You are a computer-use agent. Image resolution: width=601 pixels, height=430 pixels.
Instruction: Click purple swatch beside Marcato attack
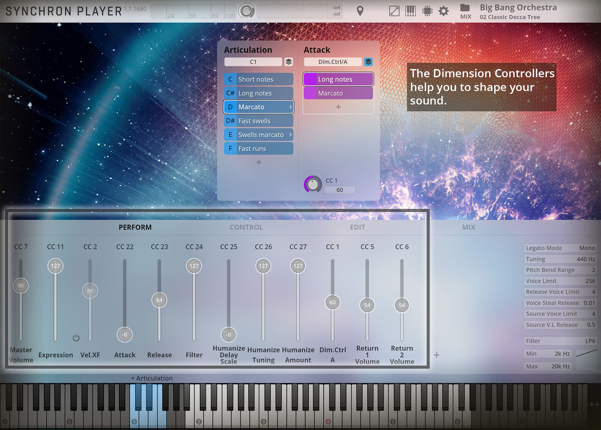pyautogui.click(x=310, y=93)
